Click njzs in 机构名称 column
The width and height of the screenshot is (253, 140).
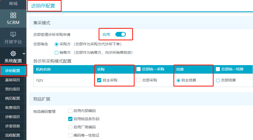tap(40, 80)
